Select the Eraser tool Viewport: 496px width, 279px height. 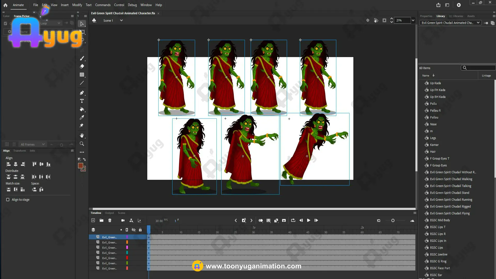[82, 66]
